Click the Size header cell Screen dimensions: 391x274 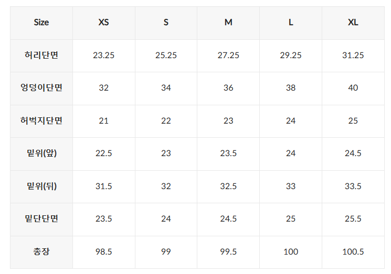coord(41,23)
